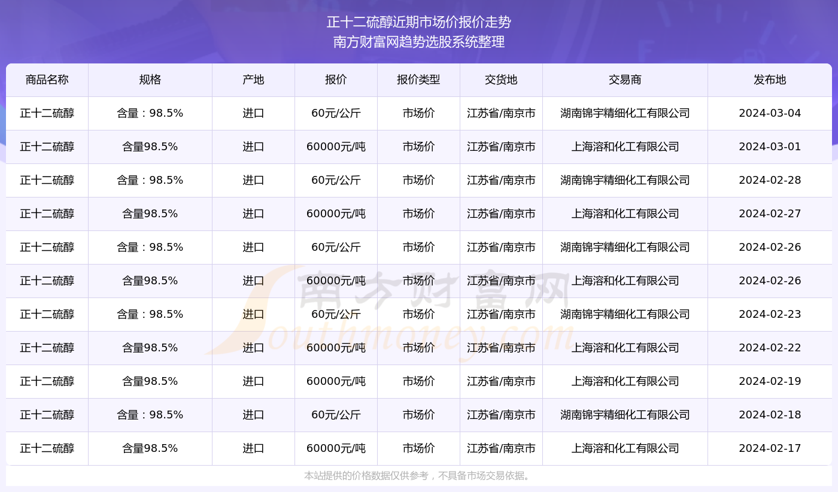Click 进口 in the 2024-03-04 row
Screen dimensions: 838x492
(253, 113)
